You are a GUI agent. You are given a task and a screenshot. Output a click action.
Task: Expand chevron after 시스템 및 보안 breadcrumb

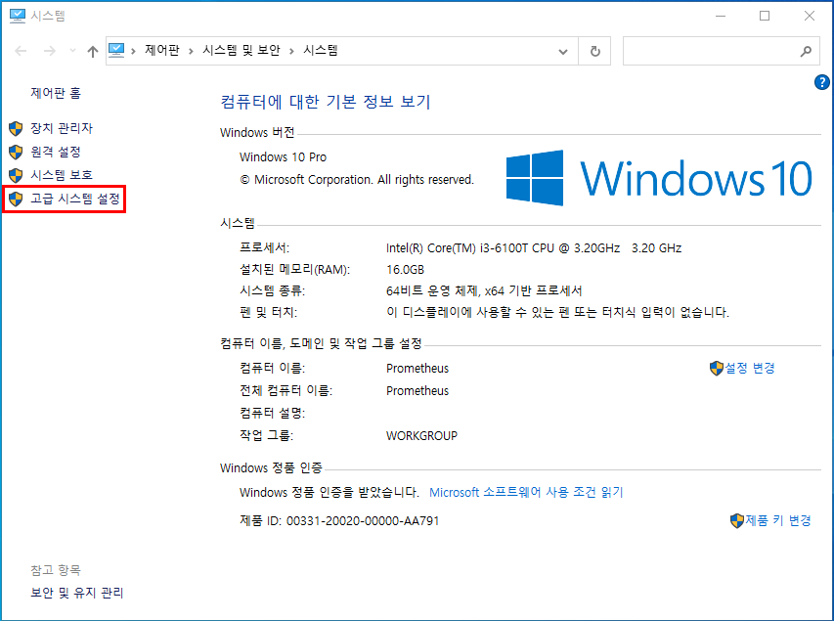click(291, 51)
